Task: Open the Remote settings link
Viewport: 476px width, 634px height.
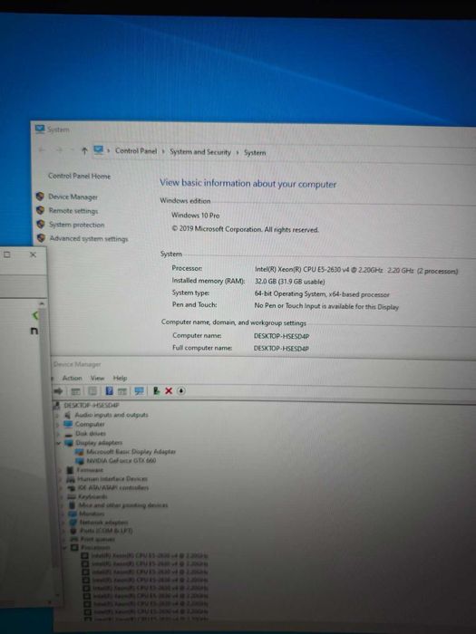Action: pyautogui.click(x=73, y=211)
